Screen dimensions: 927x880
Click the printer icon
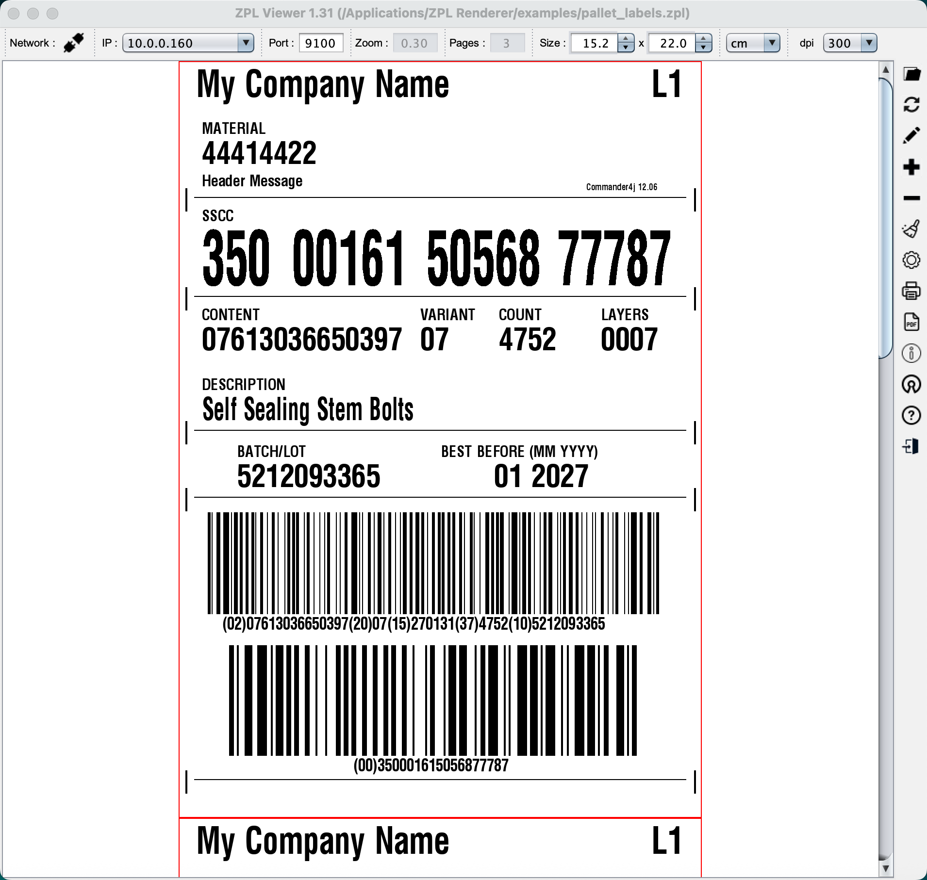point(911,291)
